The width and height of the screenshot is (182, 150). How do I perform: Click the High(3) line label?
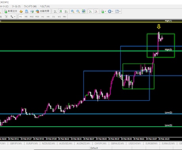click(x=169, y=50)
